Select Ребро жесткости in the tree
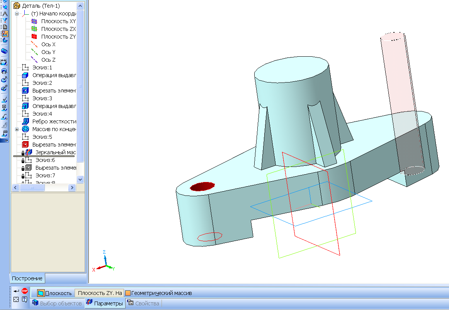Image resolution: width=449 pixels, height=310 pixels. 54,121
